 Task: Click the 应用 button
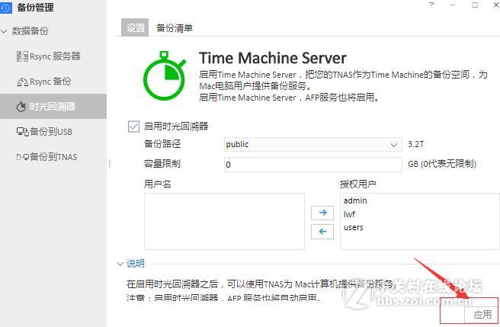[x=482, y=315]
